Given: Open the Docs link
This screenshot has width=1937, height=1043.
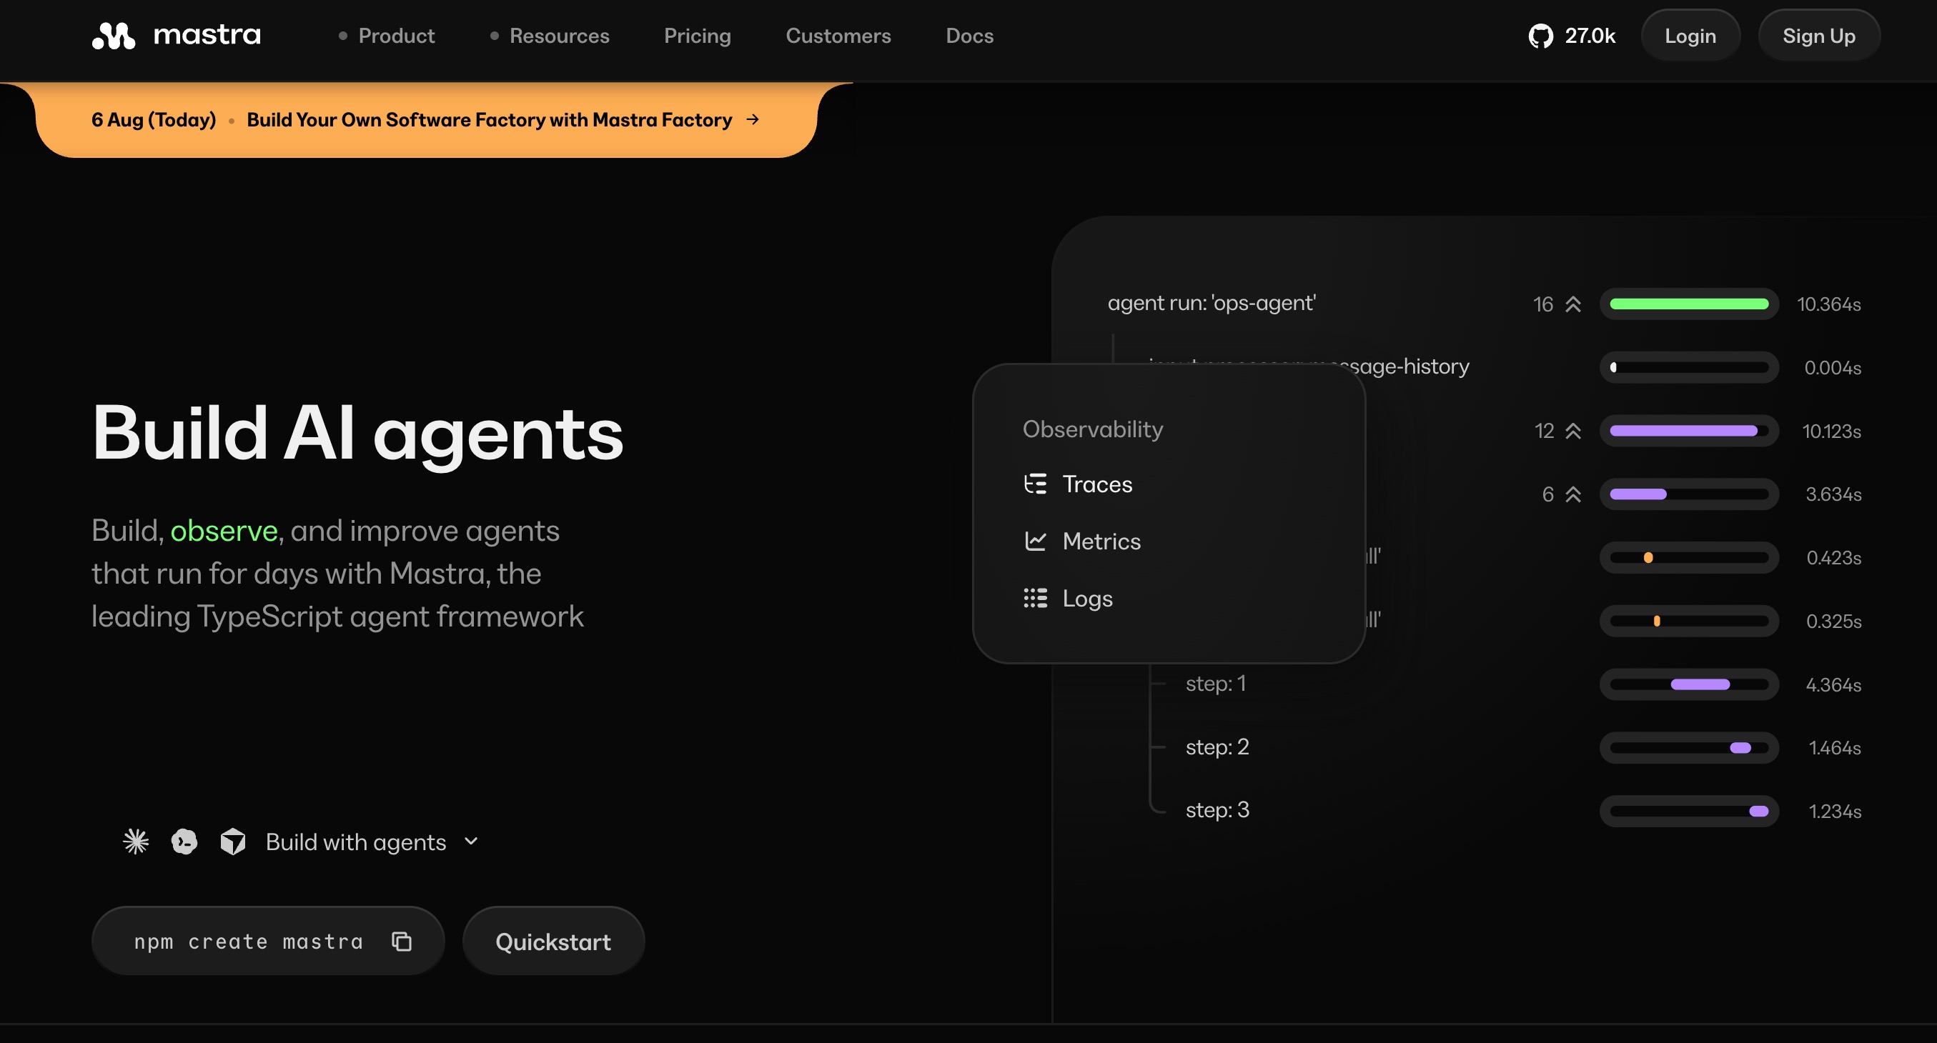Looking at the screenshot, I should (x=969, y=36).
